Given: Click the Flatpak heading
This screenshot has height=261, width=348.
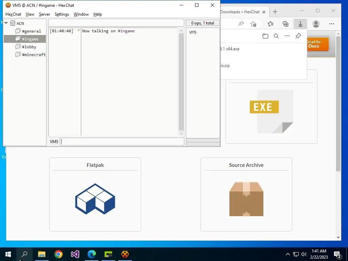Looking at the screenshot, I should pos(95,165).
